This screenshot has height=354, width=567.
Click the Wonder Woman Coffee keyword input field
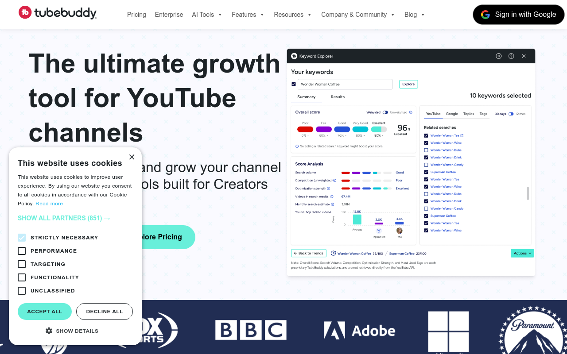click(x=345, y=84)
